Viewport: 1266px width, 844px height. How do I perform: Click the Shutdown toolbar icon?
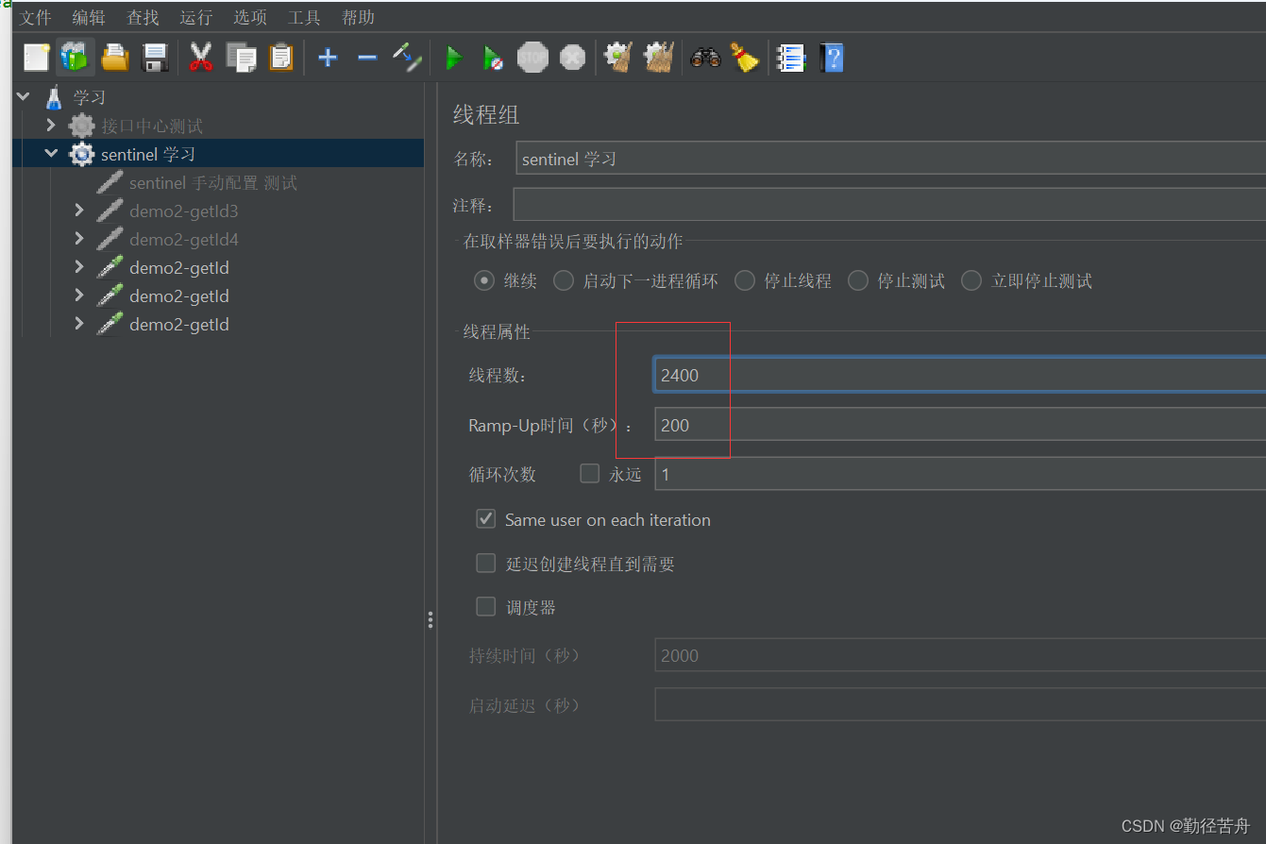pyautogui.click(x=572, y=58)
